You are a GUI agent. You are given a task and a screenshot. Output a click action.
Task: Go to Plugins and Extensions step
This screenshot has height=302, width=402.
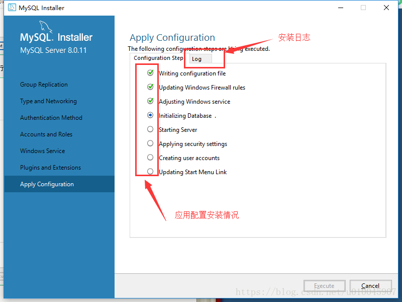51,168
